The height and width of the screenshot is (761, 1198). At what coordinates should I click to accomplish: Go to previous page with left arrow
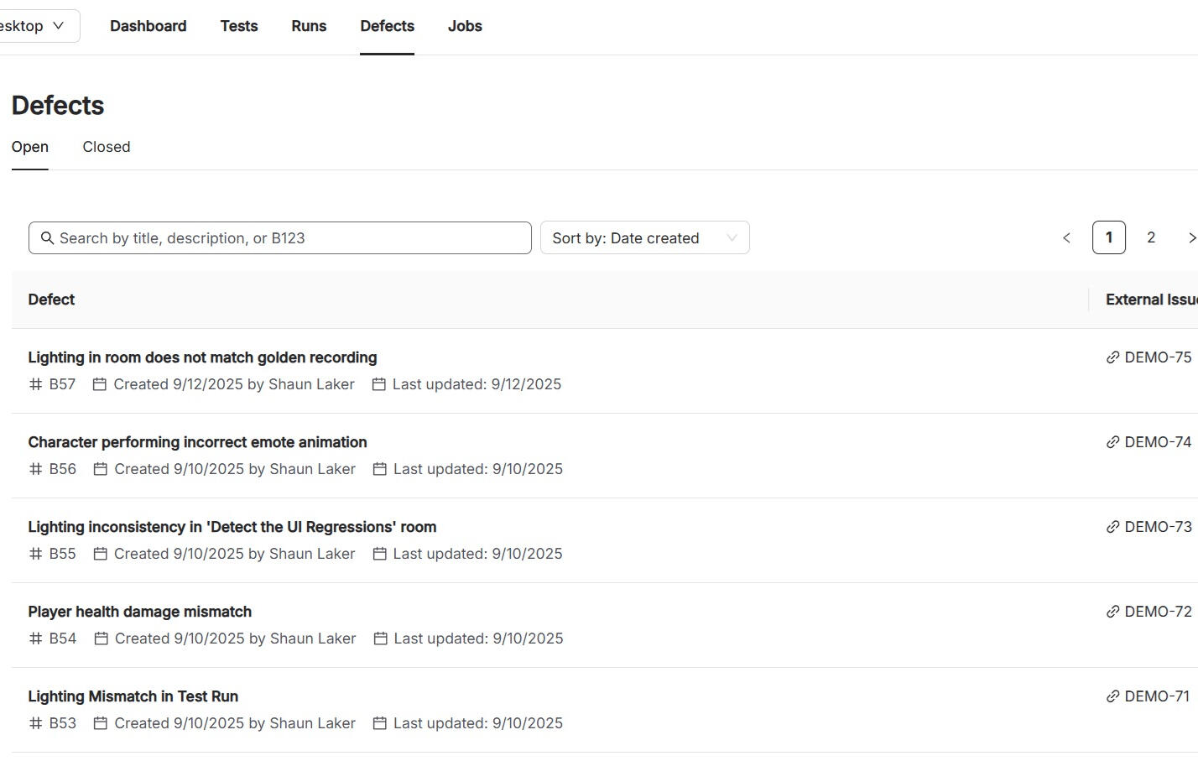(1066, 238)
